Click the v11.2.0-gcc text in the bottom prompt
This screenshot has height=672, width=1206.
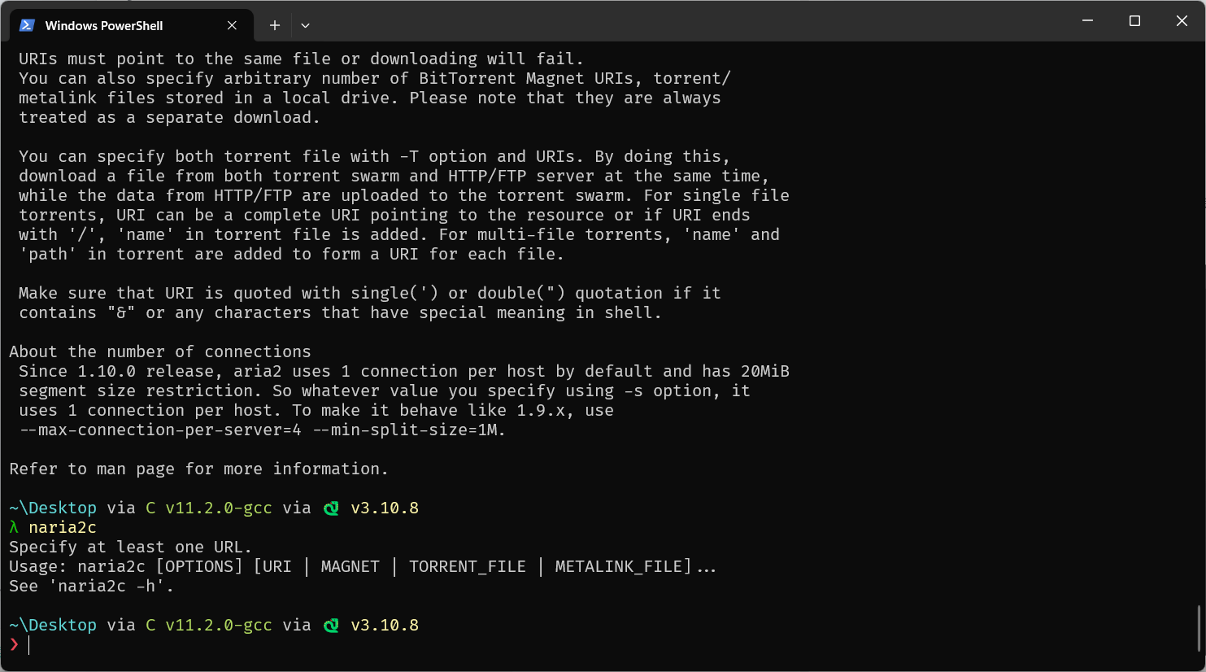[x=219, y=625]
